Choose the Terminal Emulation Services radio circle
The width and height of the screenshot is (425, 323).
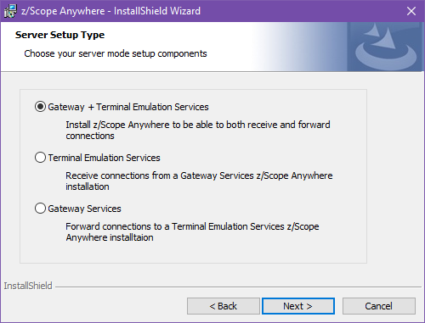click(40, 158)
